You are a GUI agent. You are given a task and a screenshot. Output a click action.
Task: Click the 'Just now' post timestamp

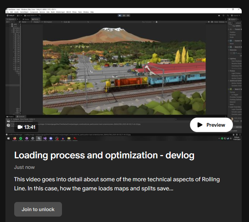click(24, 167)
